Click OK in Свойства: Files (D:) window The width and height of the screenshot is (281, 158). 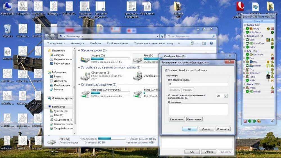[192, 152]
